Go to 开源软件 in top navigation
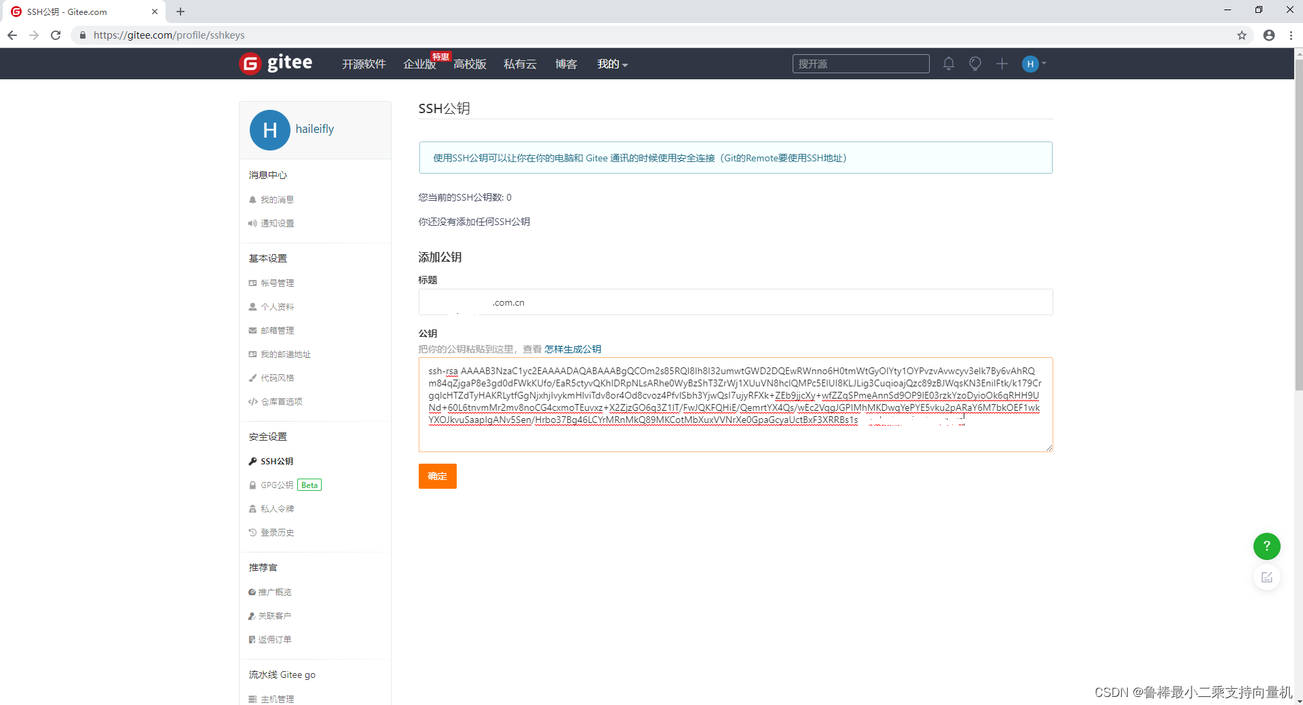Screen dimensions: 1303x705 point(364,64)
